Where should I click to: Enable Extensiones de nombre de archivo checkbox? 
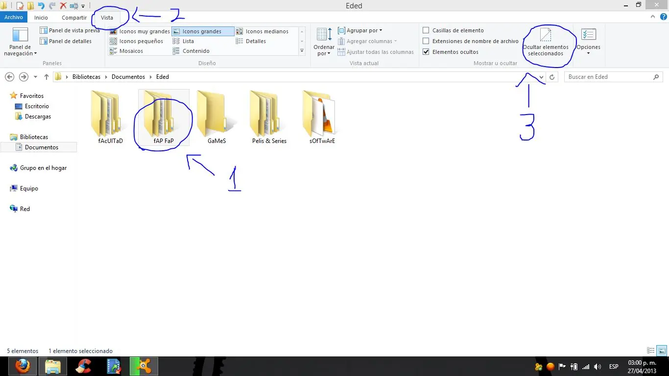426,41
